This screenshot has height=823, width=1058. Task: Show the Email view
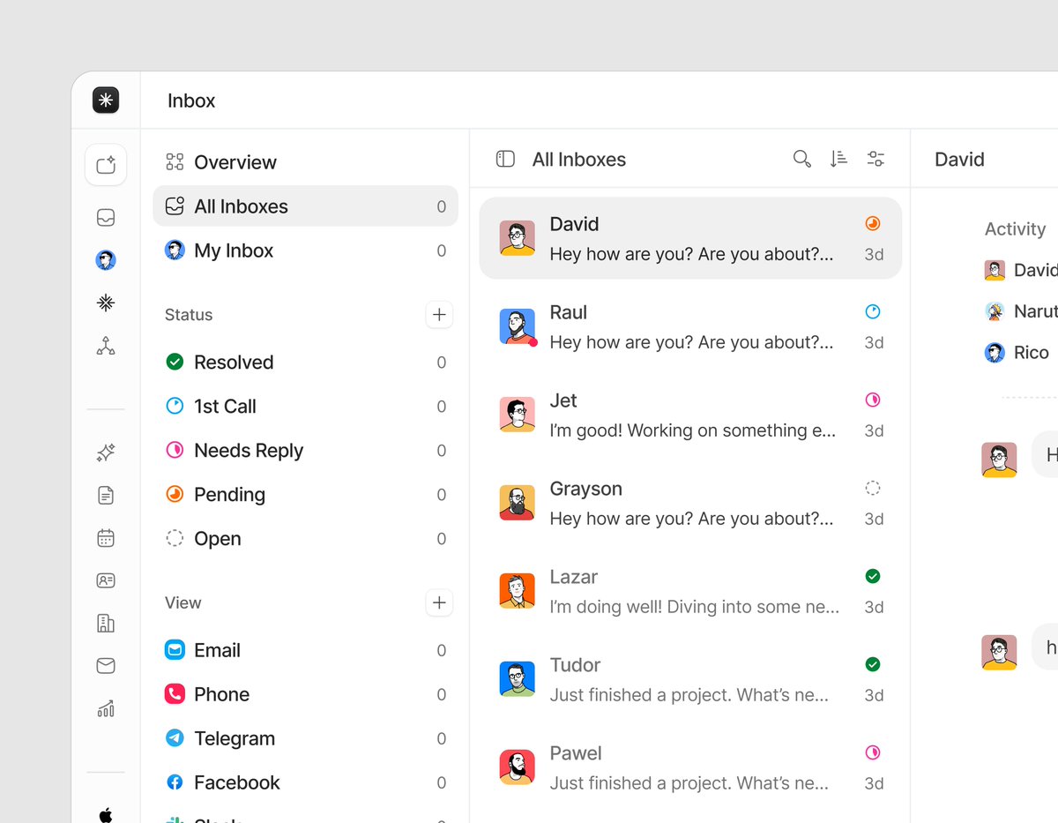[305, 651]
